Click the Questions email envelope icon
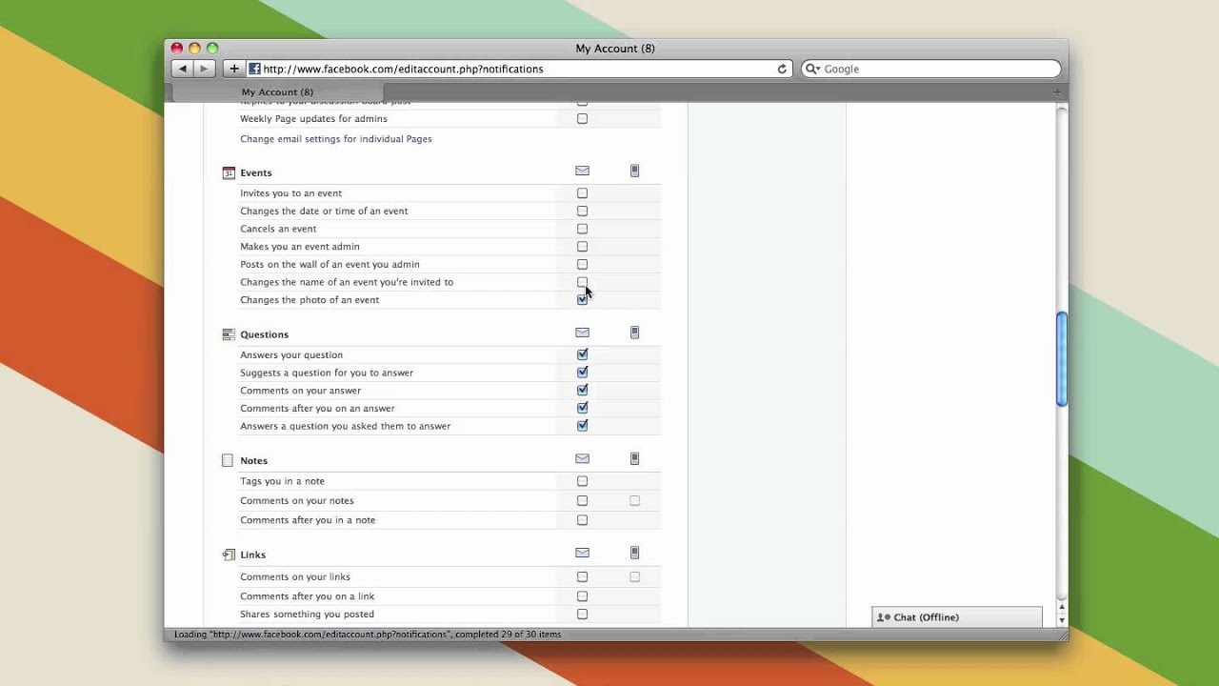Image resolution: width=1219 pixels, height=686 pixels. [x=582, y=333]
